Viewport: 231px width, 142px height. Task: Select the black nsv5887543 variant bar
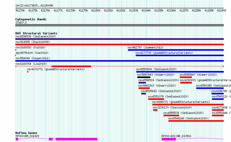click(x=144, y=77)
